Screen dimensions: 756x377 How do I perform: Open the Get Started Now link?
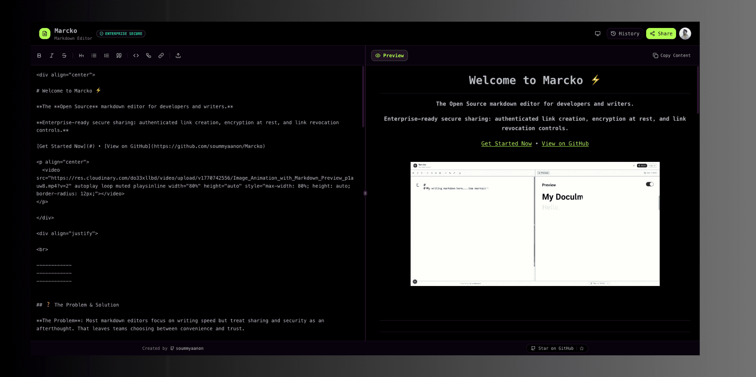[506, 143]
